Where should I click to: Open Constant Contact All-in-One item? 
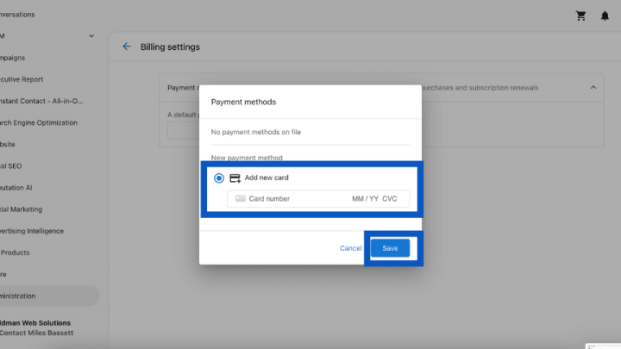tap(41, 101)
